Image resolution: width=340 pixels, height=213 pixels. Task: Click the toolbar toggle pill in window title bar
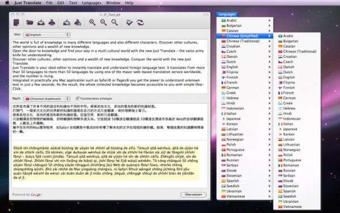[206, 15]
